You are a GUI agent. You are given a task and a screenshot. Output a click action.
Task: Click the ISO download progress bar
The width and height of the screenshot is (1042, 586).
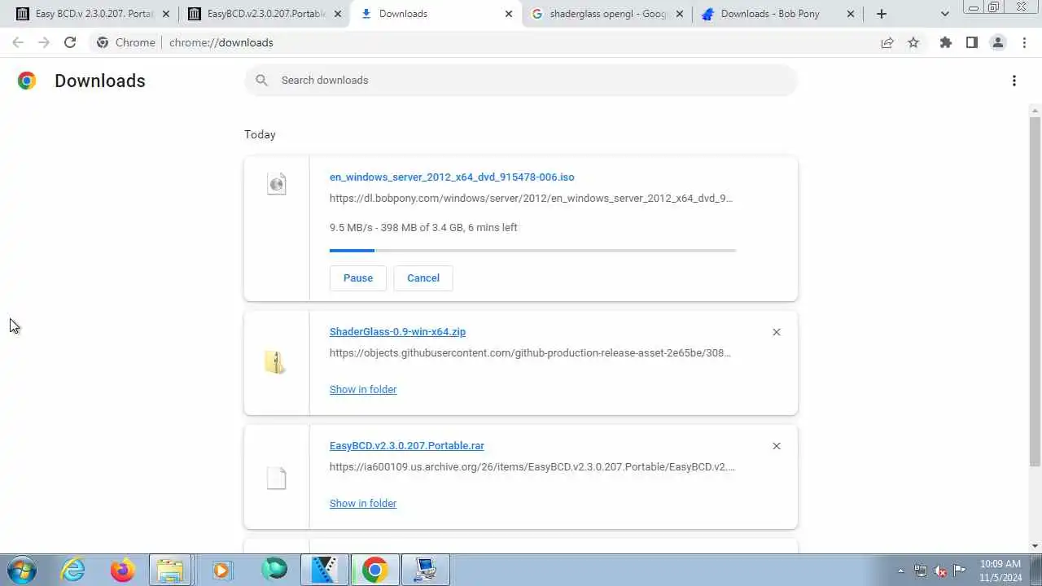(532, 251)
